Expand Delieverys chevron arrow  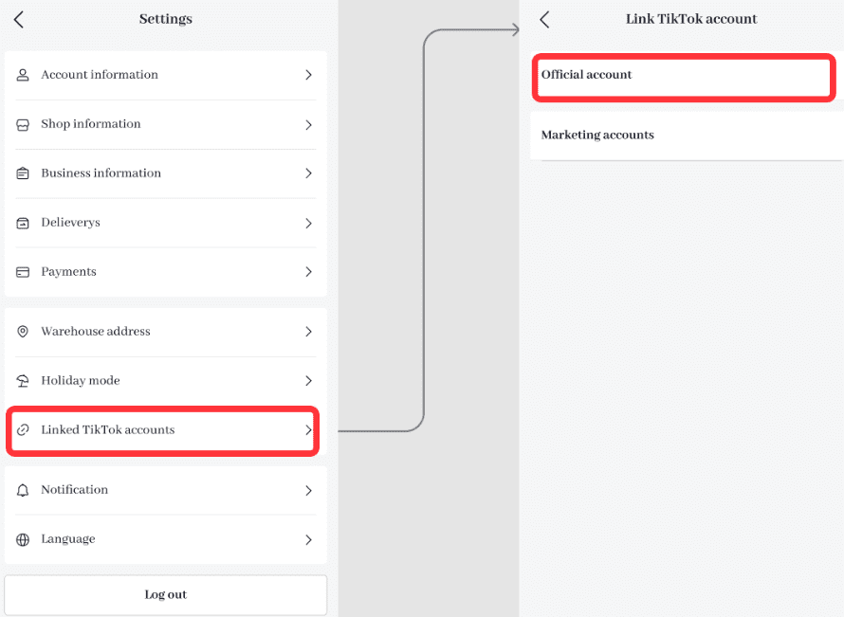pyautogui.click(x=308, y=223)
